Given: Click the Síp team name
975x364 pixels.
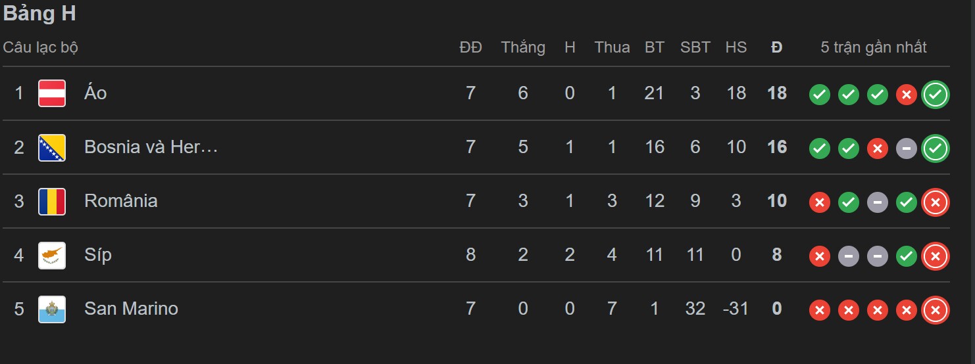Looking at the screenshot, I should point(98,255).
